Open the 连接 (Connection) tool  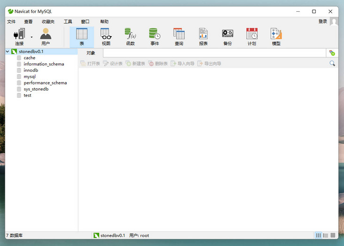[x=19, y=37]
